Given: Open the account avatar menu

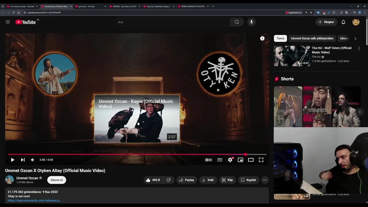Looking at the screenshot, I should tap(356, 22).
